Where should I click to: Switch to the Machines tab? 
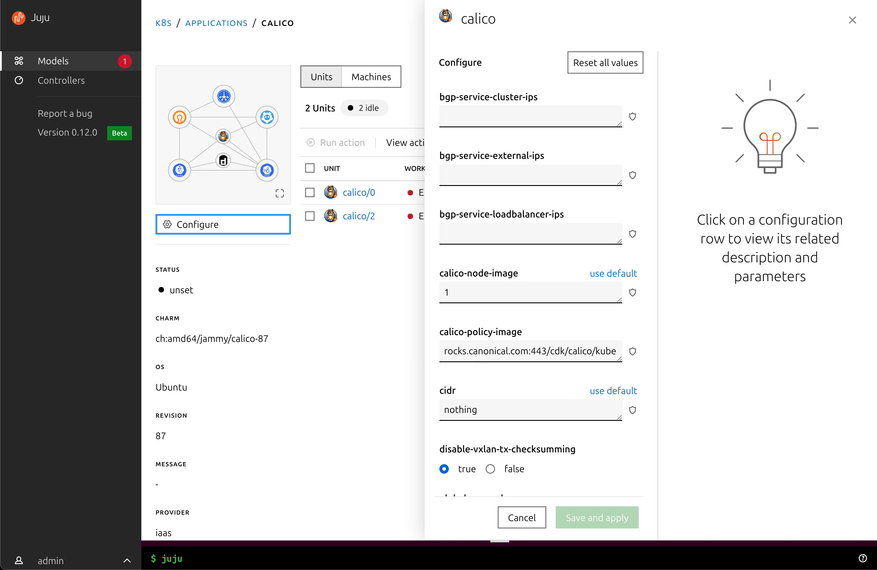pos(371,77)
